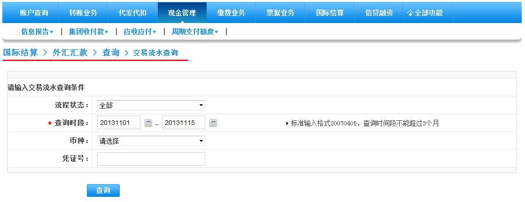Open the 票据业务 tab
The width and height of the screenshot is (525, 202).
pos(280,13)
